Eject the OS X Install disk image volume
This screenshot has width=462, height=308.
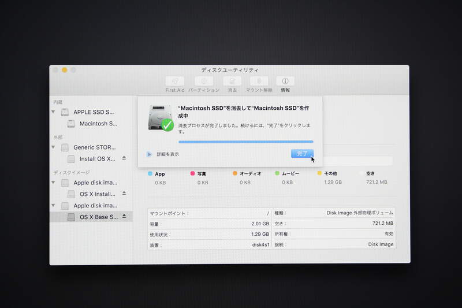tap(124, 194)
